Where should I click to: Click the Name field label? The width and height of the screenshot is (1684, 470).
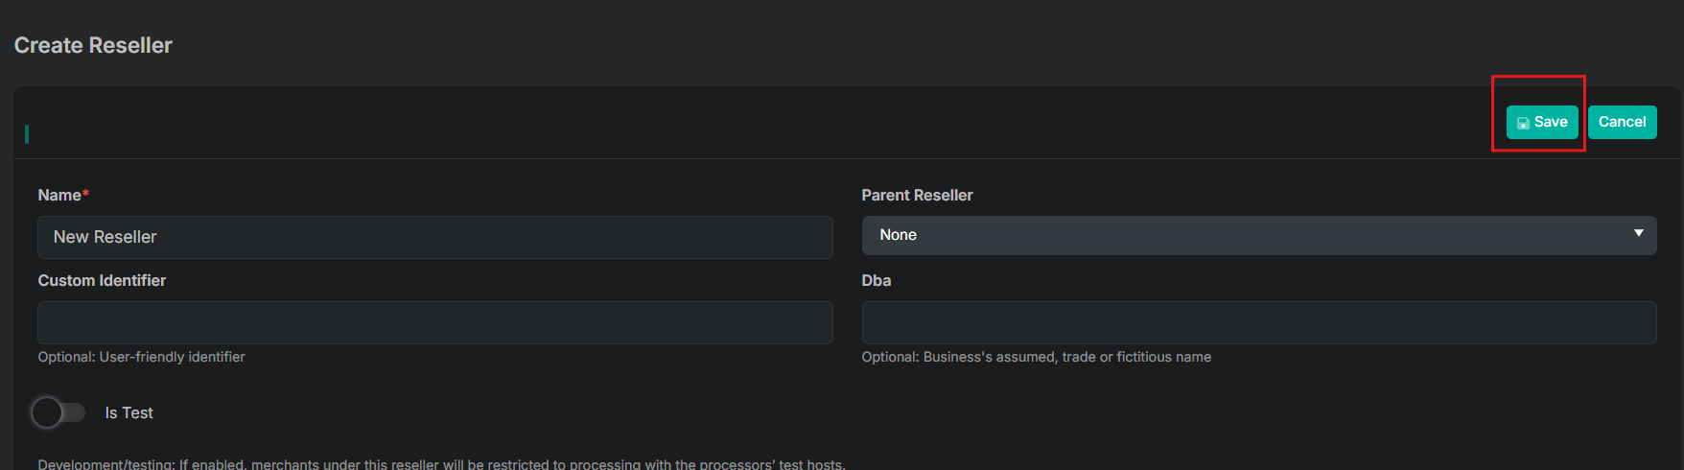pos(59,195)
